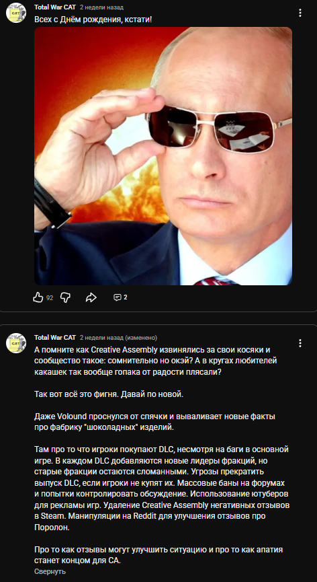Open three-dot menu of the birthday post
Screen dimensions: 317x582
(x=300, y=13)
